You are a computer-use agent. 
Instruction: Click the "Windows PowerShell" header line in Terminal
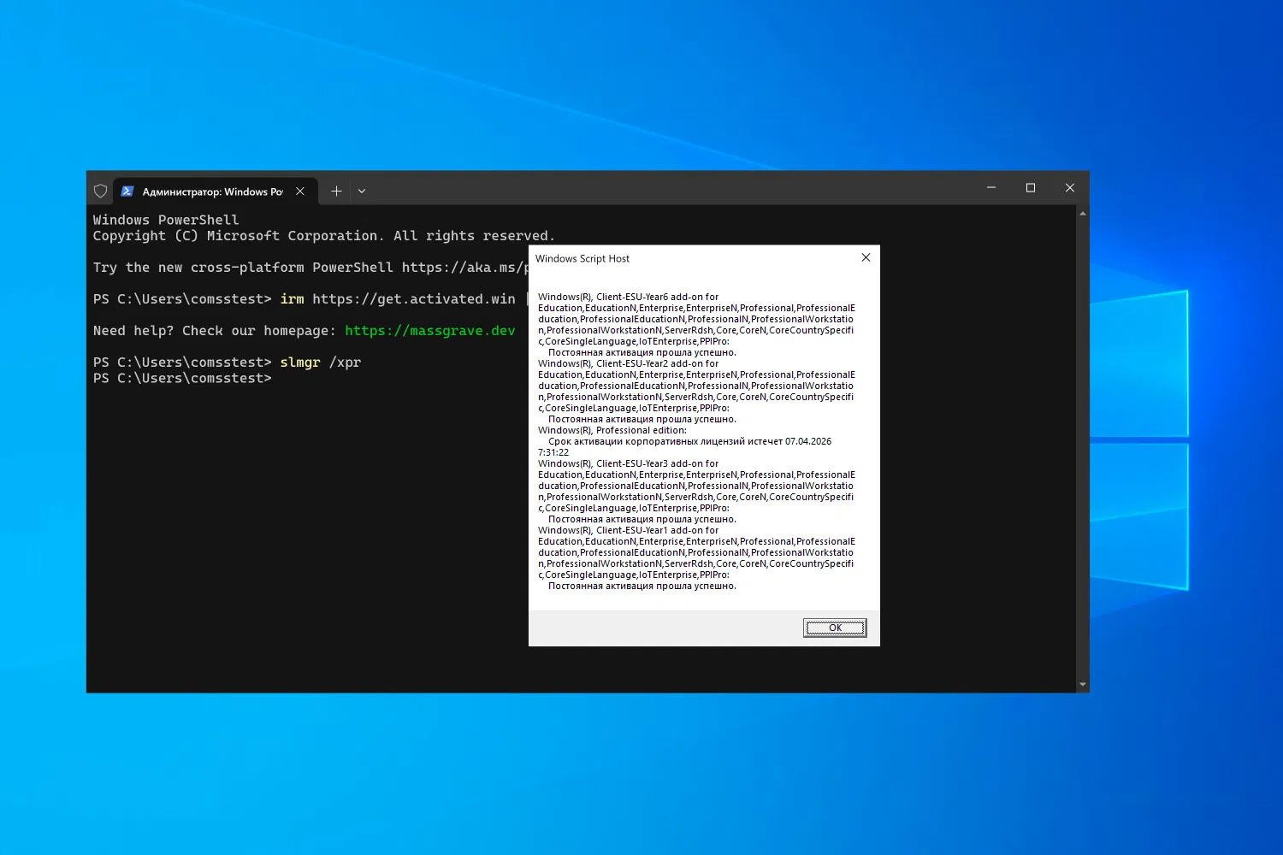(x=166, y=220)
